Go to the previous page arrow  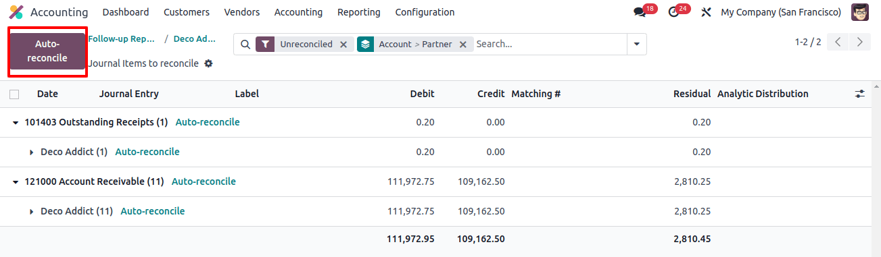[838, 42]
